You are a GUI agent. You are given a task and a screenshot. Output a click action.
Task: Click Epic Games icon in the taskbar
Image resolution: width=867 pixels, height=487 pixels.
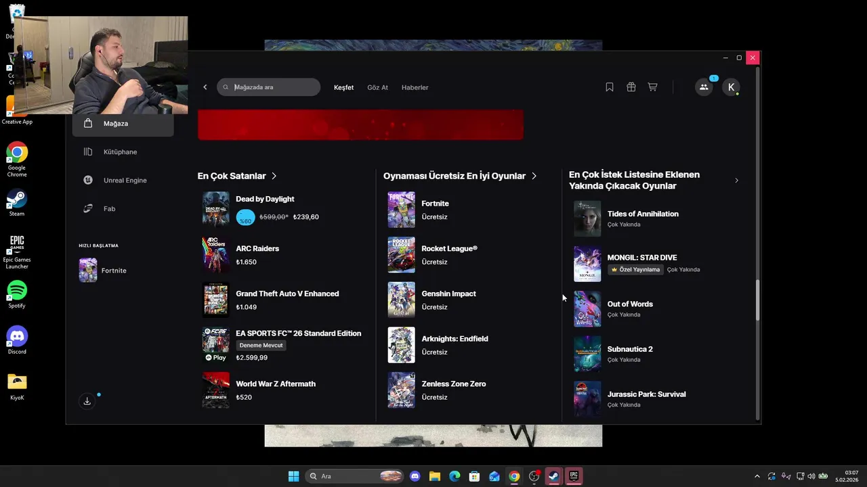(574, 476)
